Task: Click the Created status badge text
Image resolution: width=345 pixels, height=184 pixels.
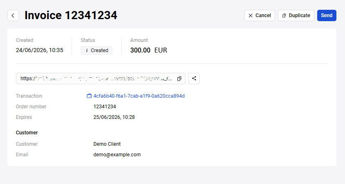Action: [x=99, y=50]
